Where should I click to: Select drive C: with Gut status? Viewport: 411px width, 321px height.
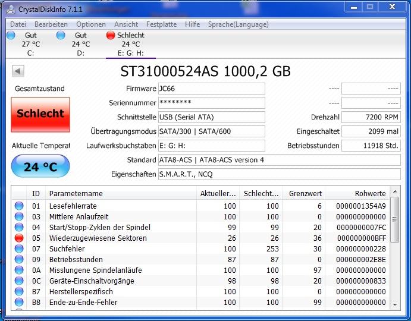point(31,44)
